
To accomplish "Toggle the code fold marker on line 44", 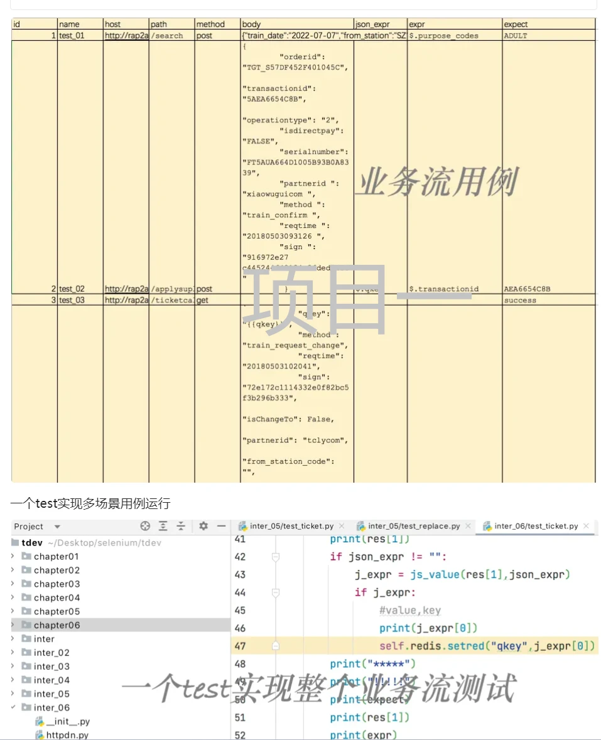I will [276, 593].
